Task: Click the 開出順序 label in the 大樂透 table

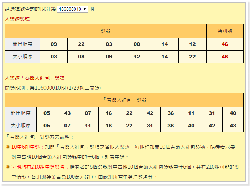Action: tap(22, 44)
